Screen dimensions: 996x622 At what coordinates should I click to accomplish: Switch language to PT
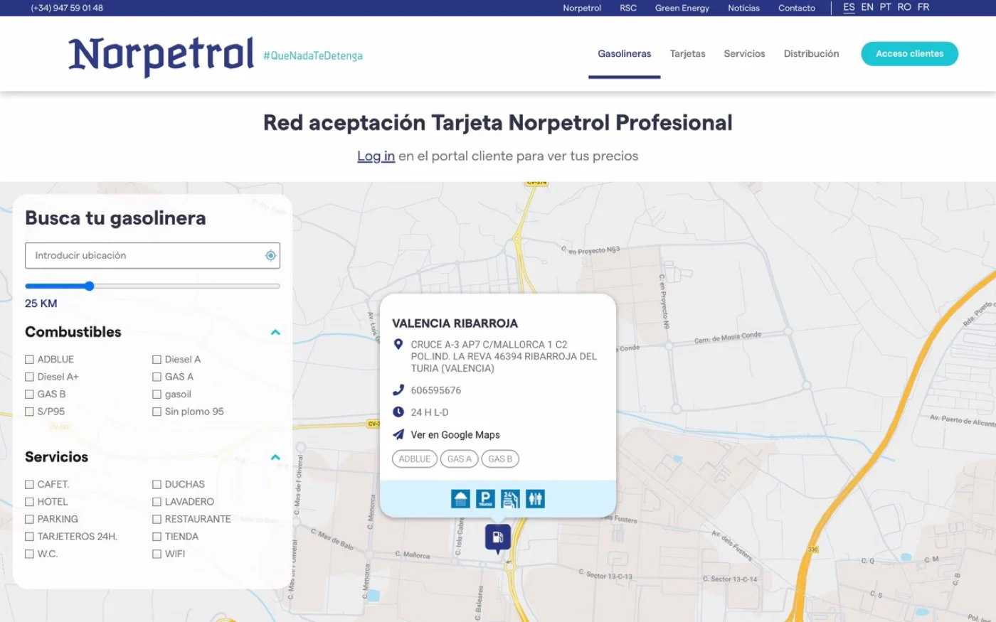885,7
